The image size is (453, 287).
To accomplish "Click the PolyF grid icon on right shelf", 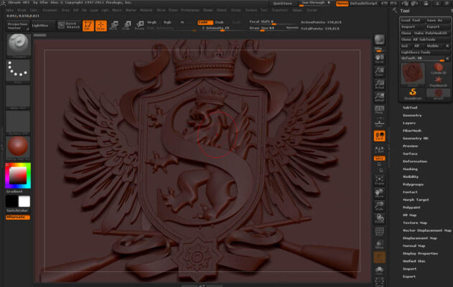I will pos(379,232).
